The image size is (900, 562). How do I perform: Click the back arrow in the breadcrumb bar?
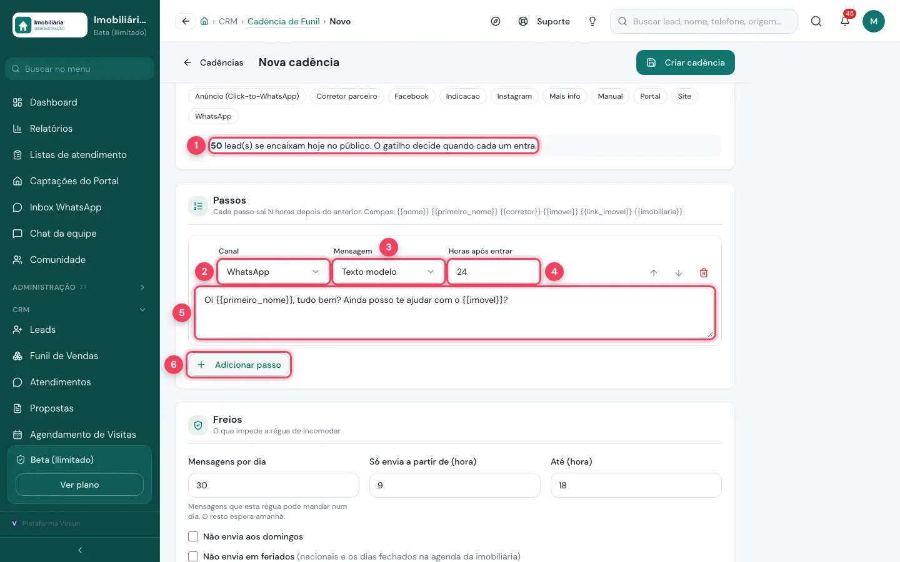pyautogui.click(x=185, y=21)
